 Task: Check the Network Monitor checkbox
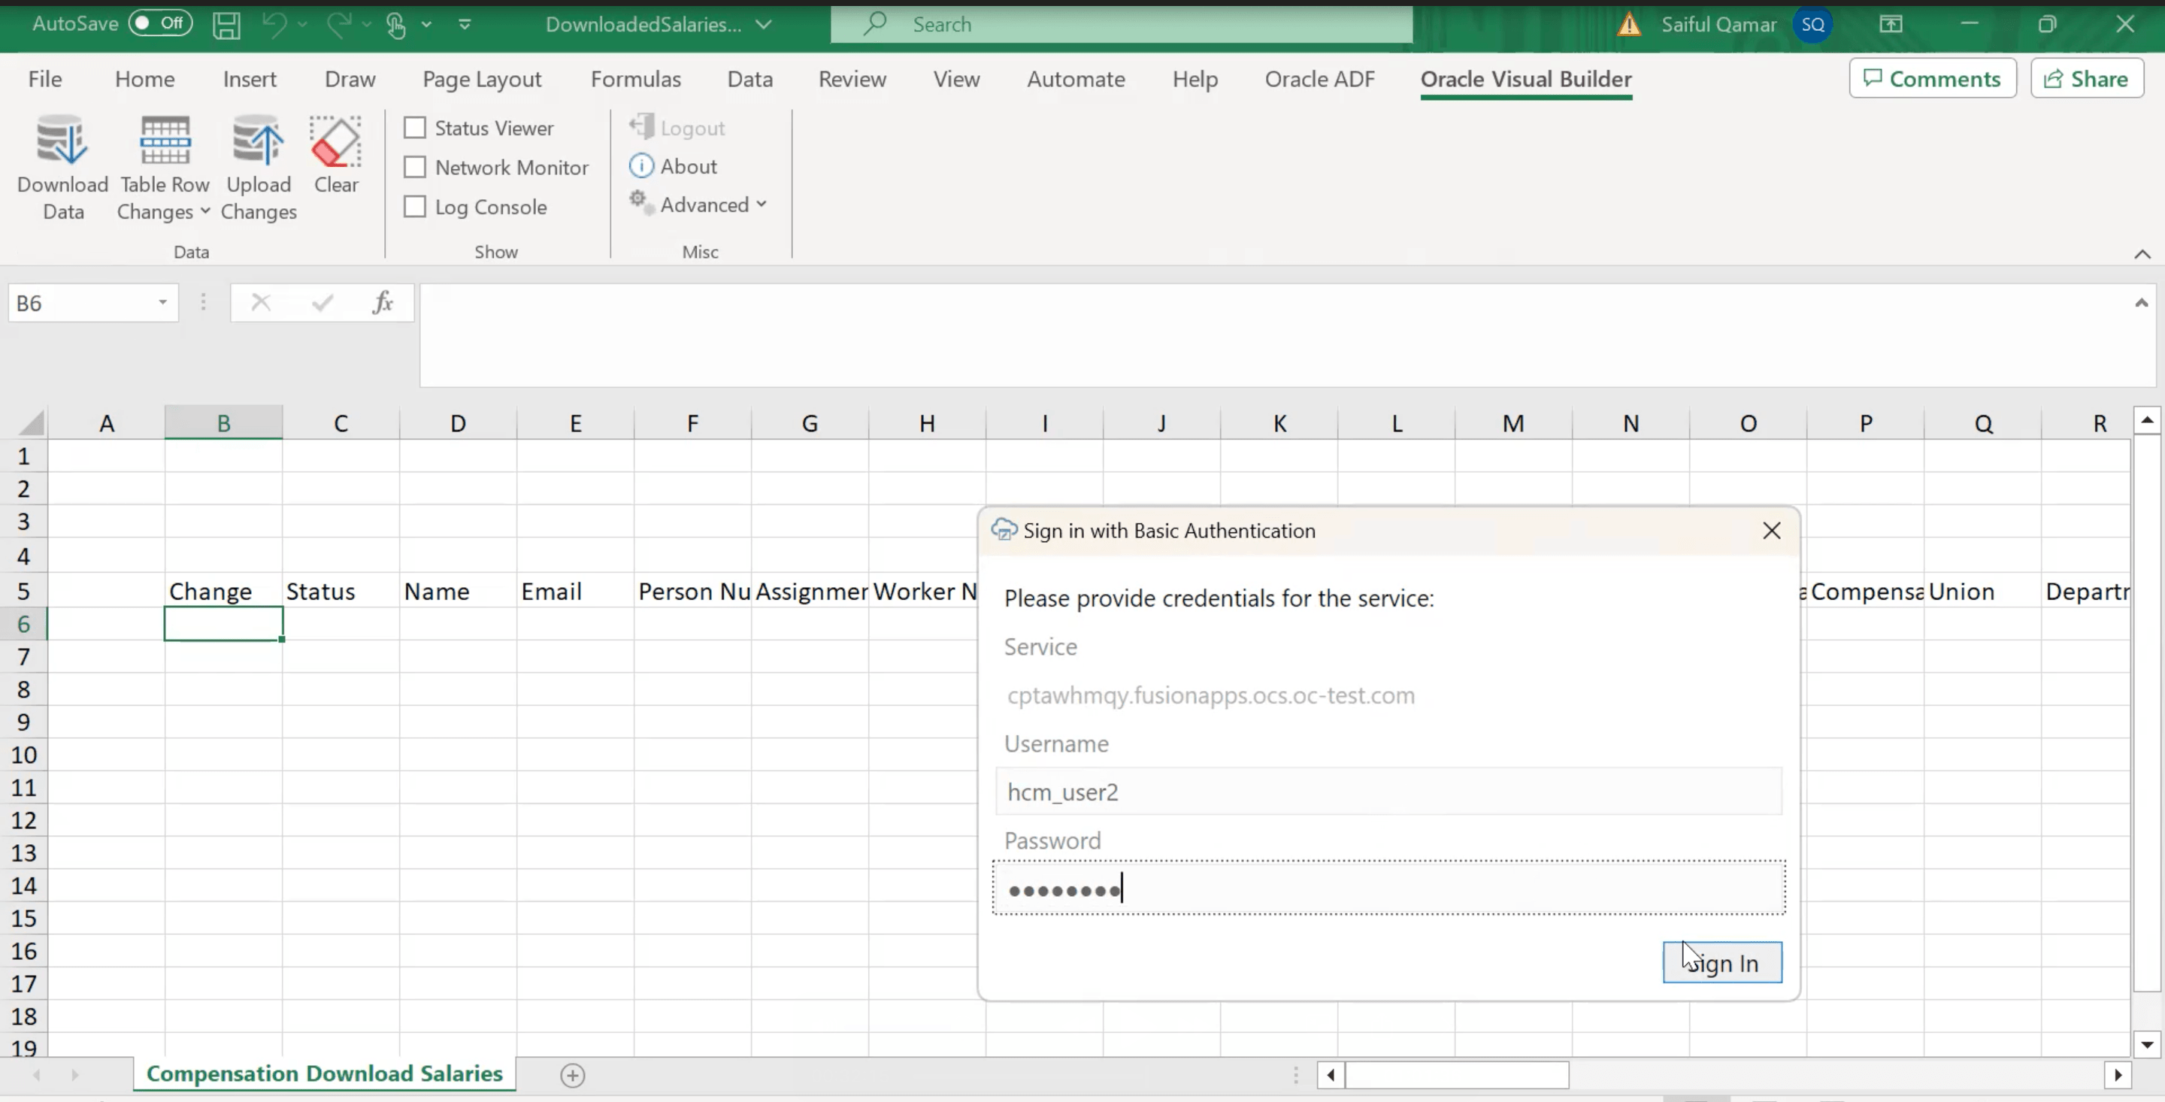pyautogui.click(x=415, y=168)
